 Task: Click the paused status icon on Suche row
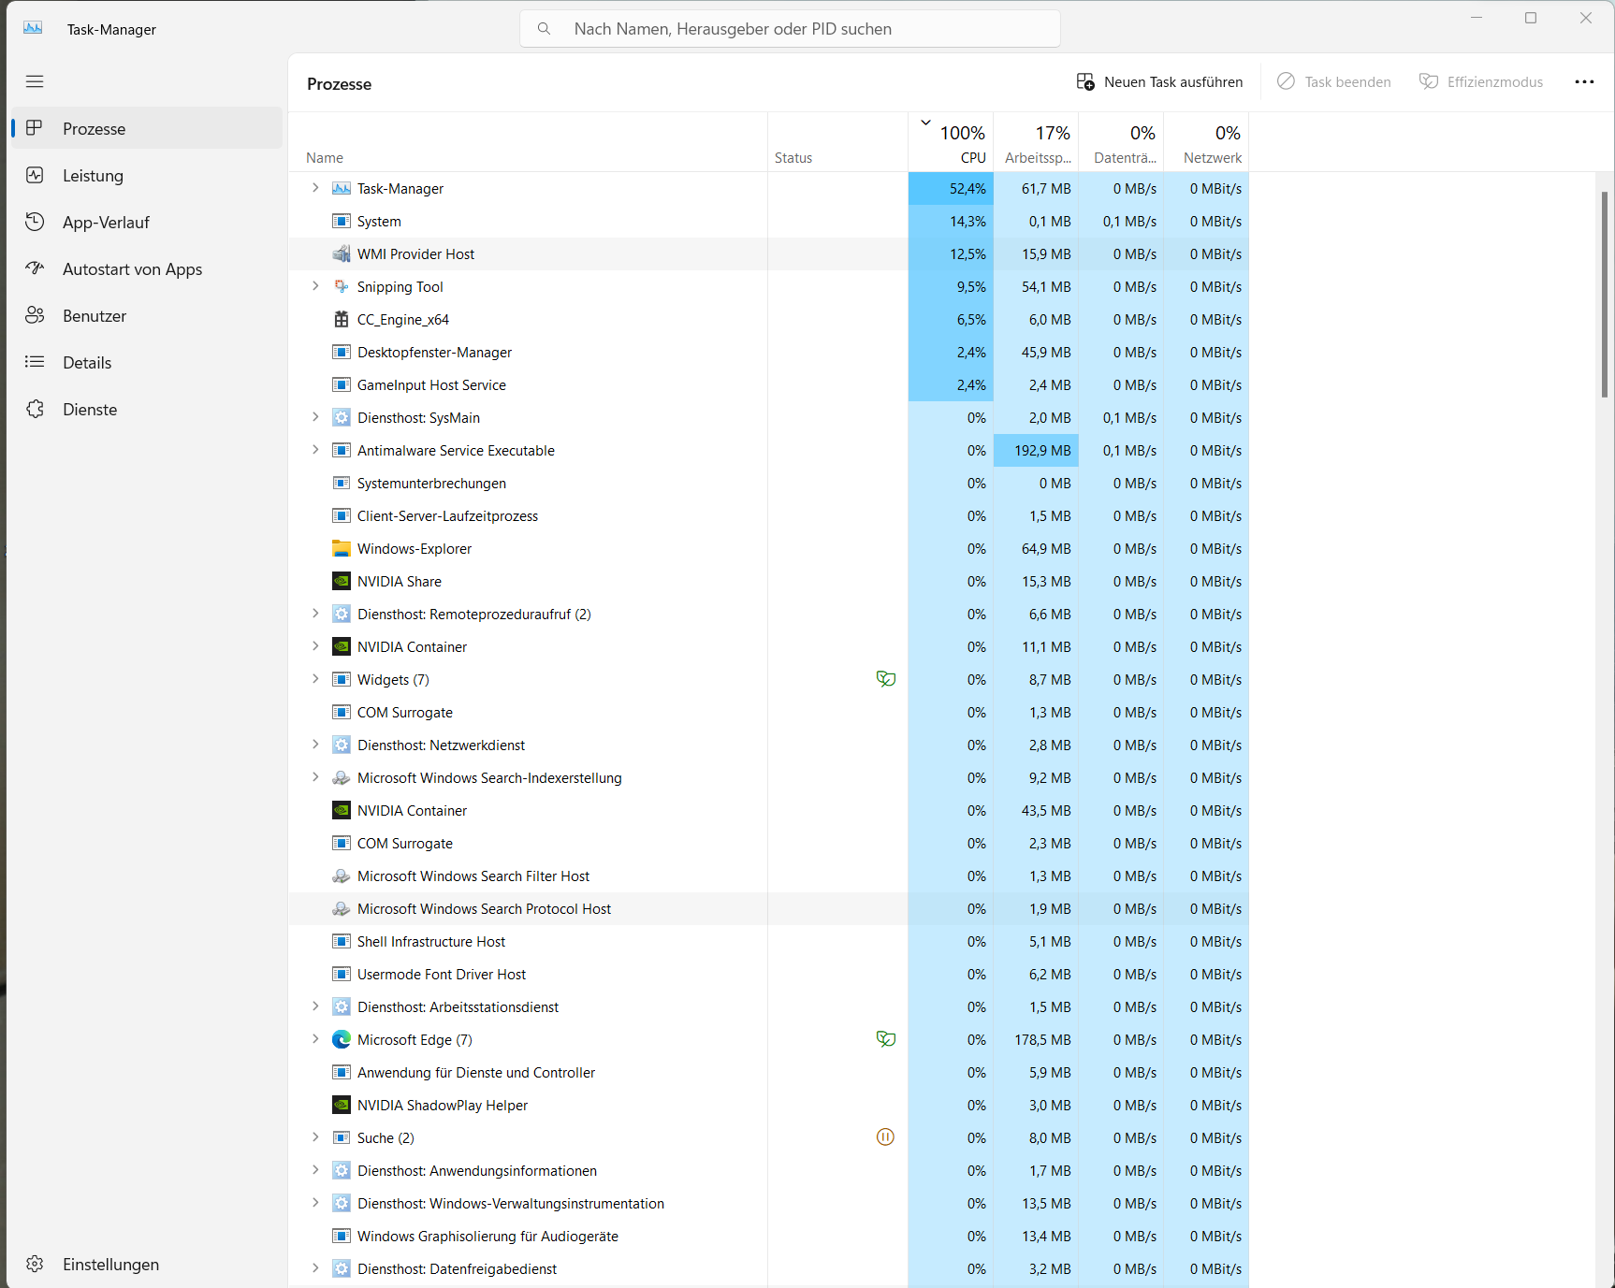coord(885,1137)
